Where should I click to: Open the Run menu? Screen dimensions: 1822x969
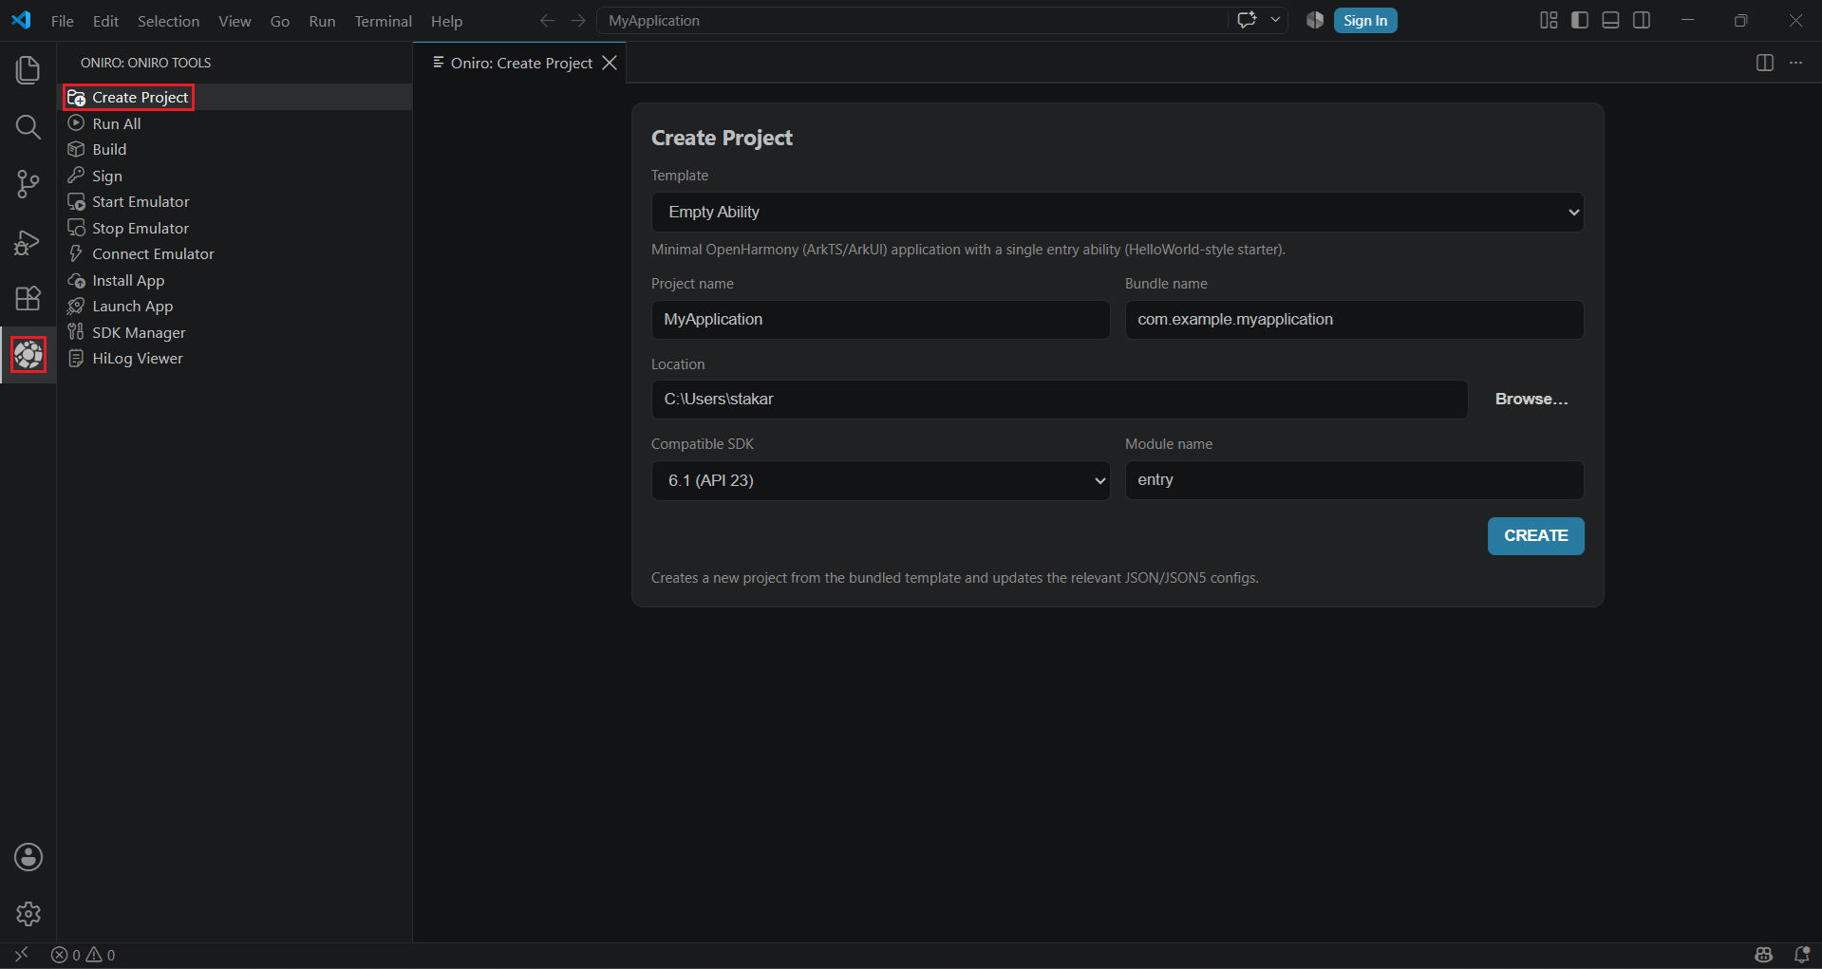[322, 21]
